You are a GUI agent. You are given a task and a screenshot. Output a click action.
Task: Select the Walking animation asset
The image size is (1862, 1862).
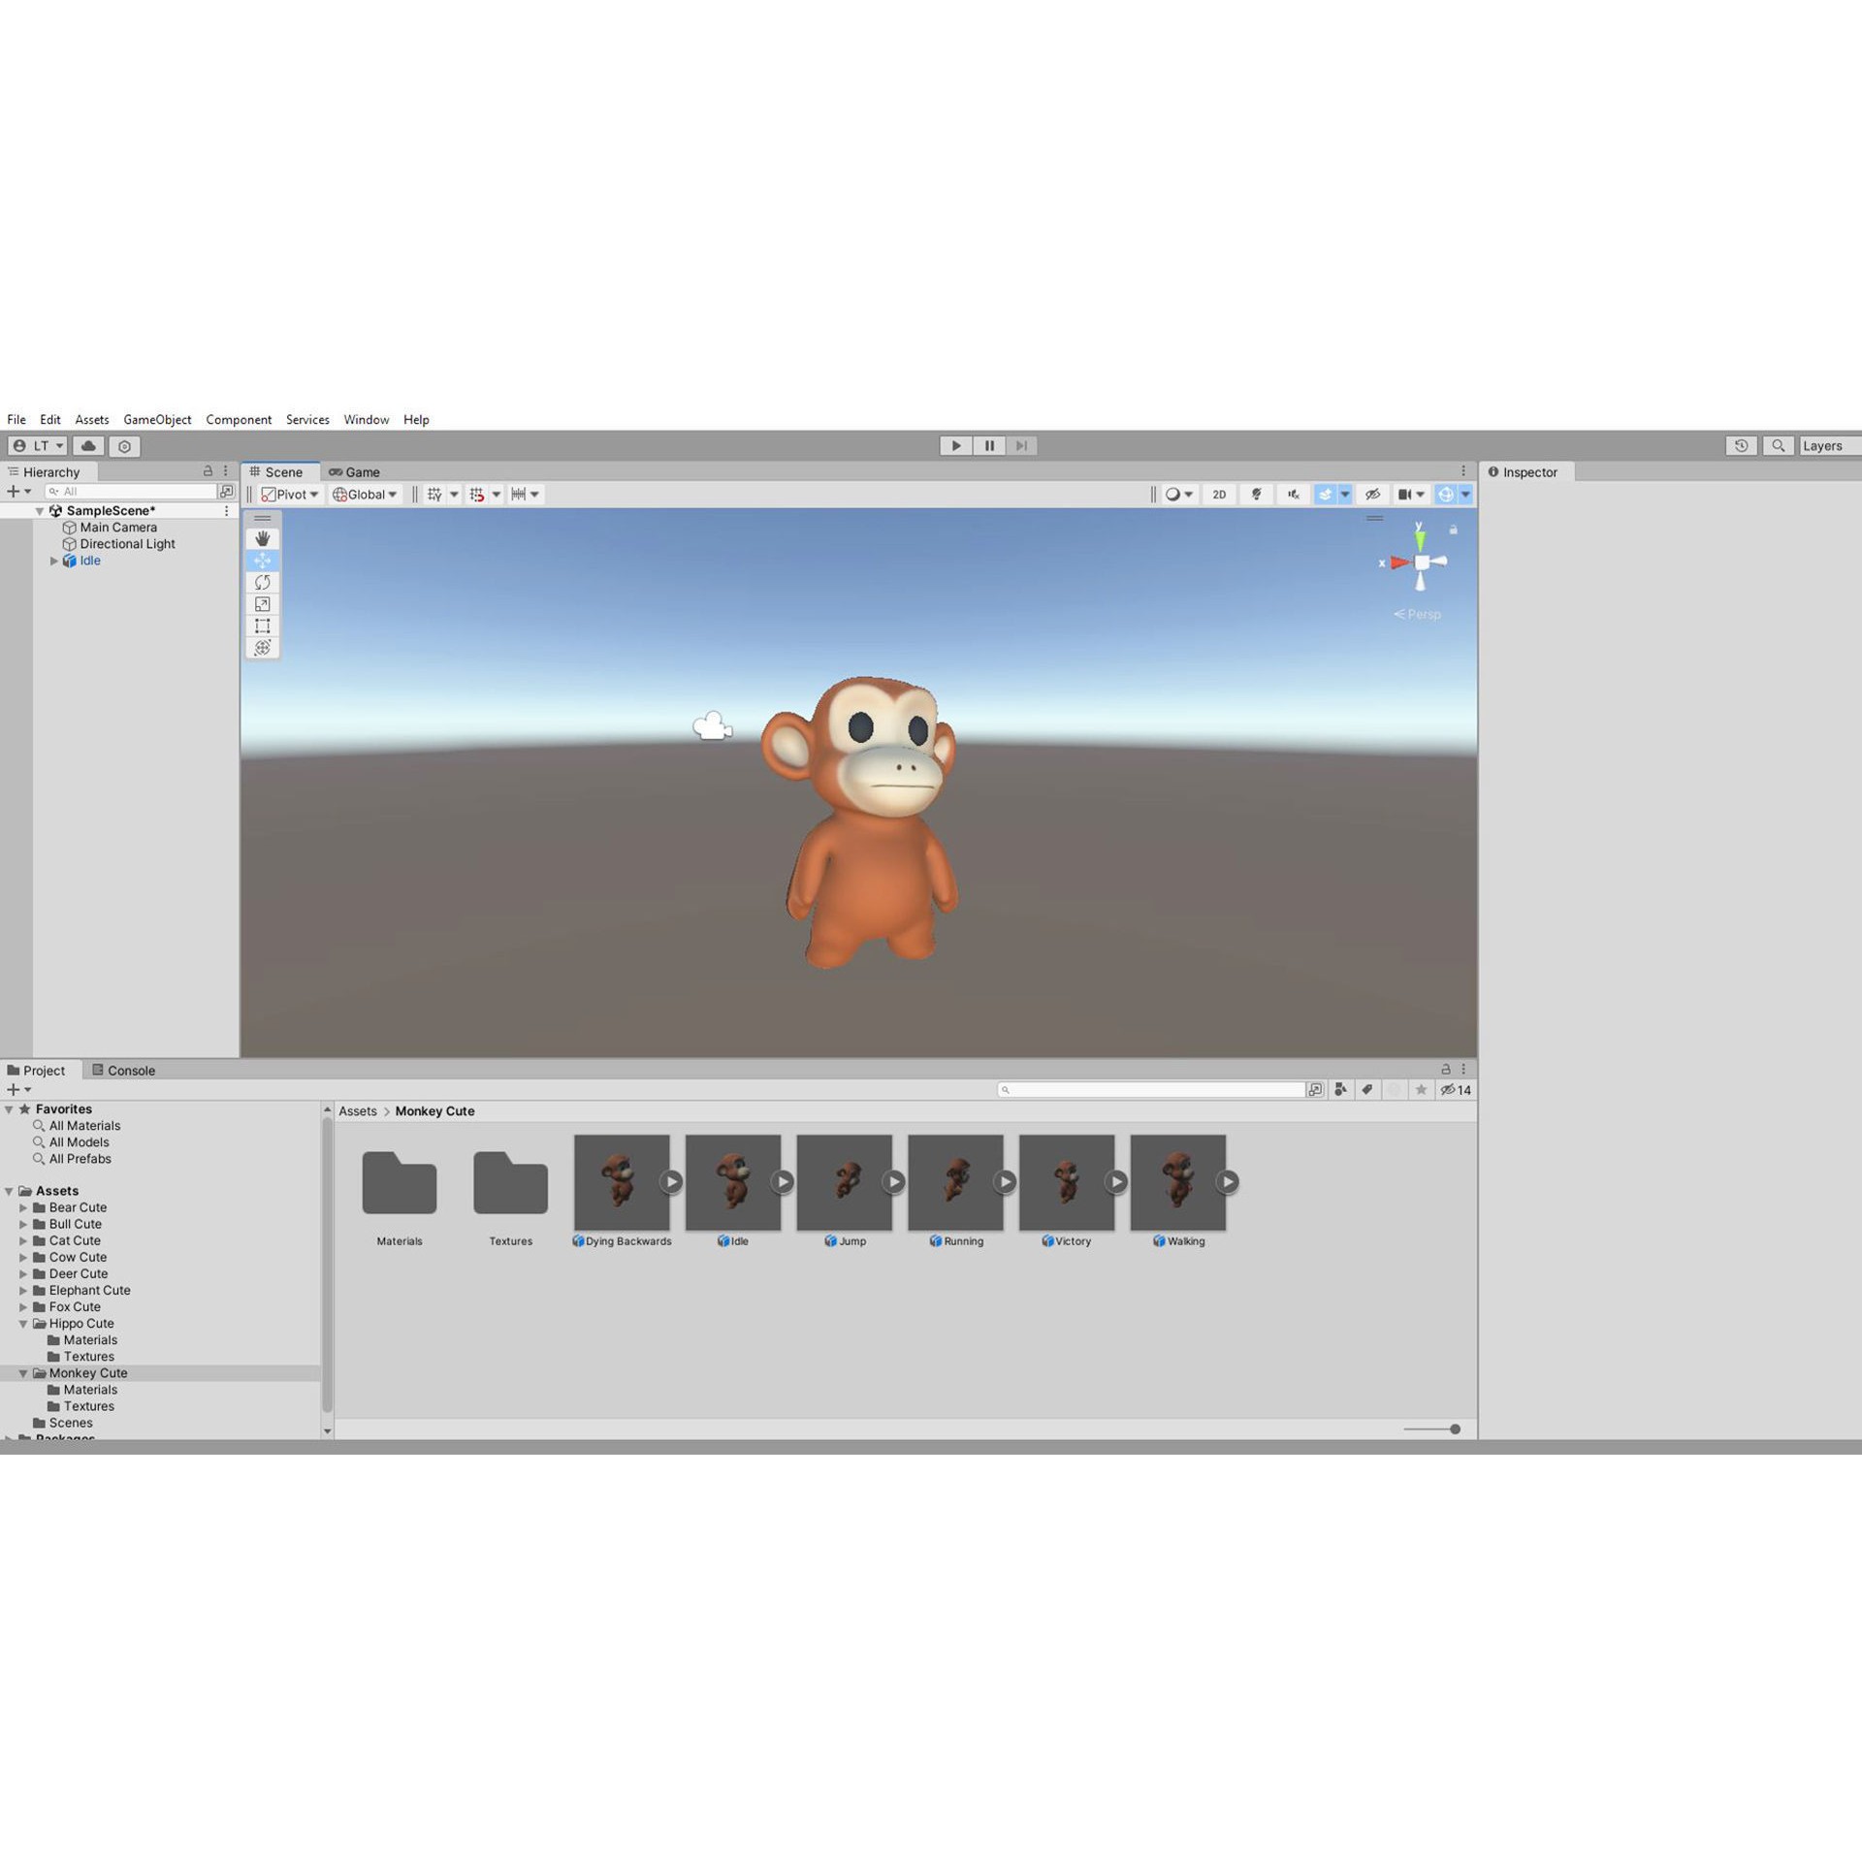(1177, 1181)
